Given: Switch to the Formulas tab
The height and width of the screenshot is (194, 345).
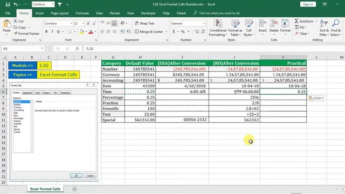Looking at the screenshot, I should pos(82,13).
